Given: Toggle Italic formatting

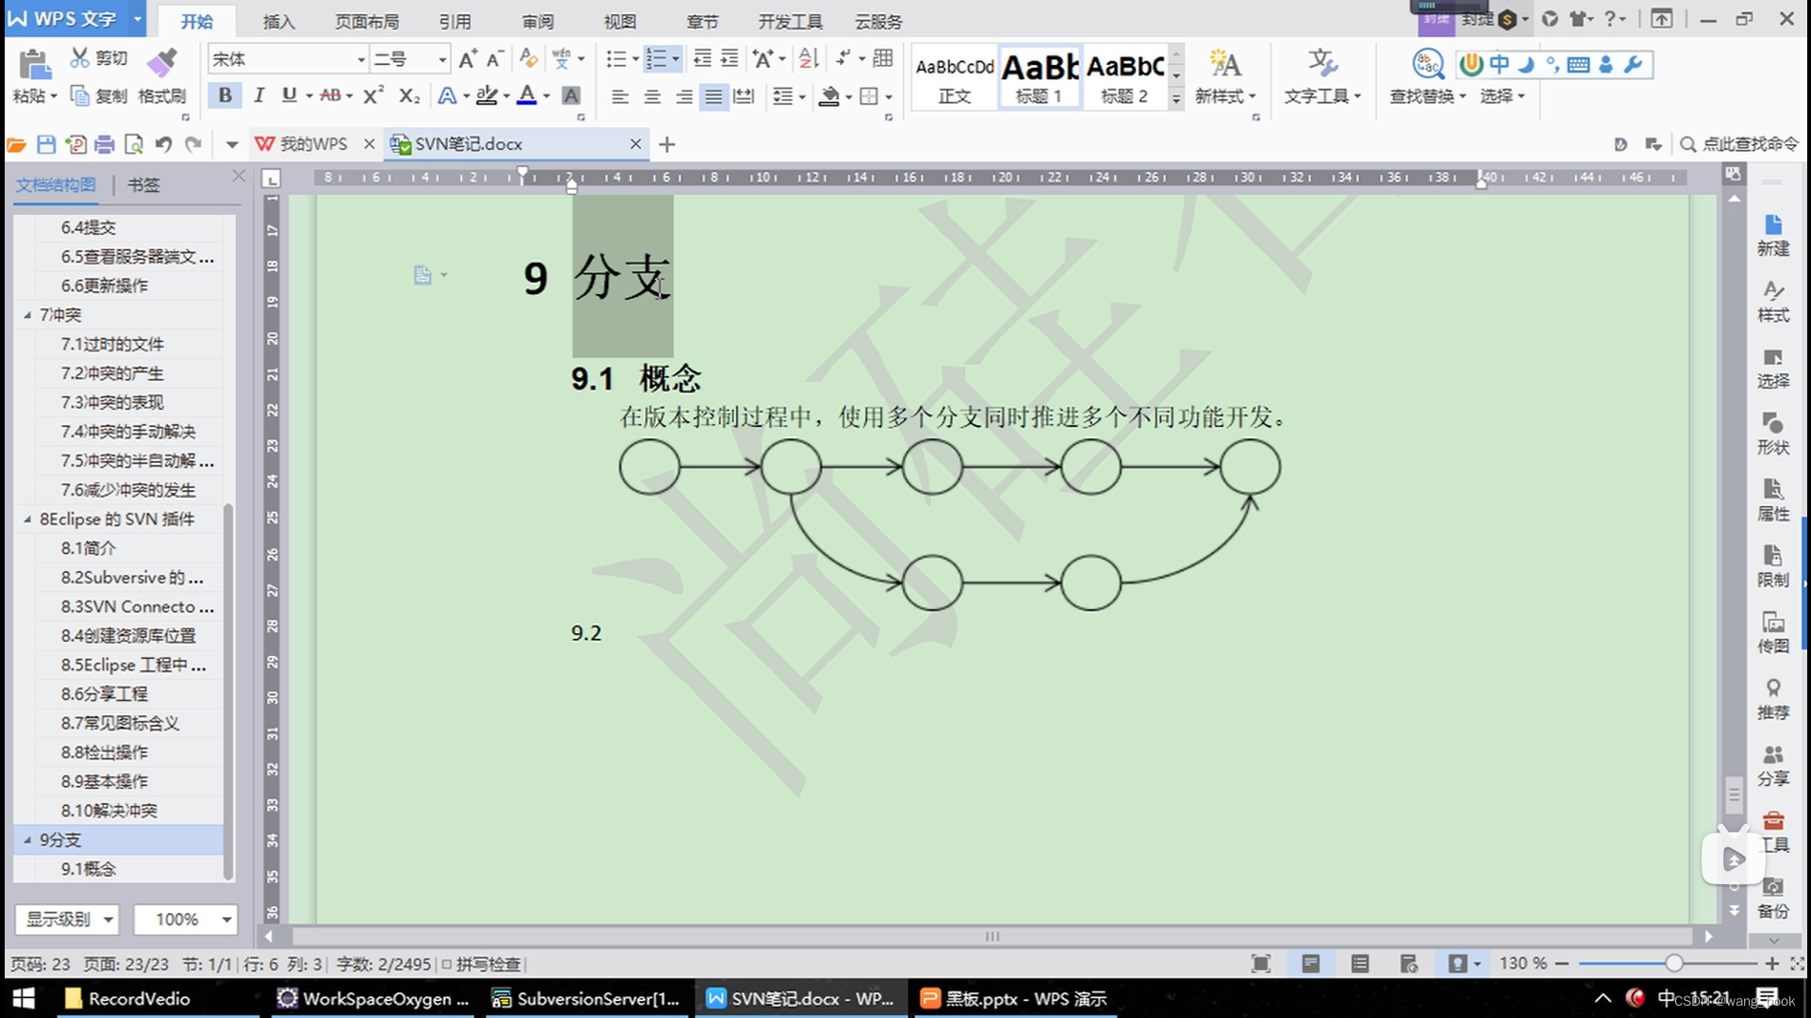Looking at the screenshot, I should click(x=258, y=95).
